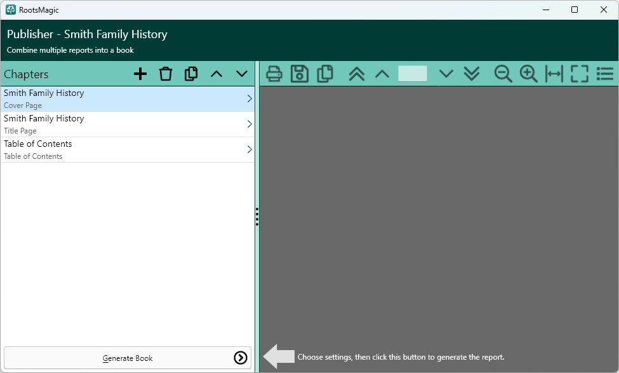619x373 pixels.
Task: Expand the Cover Page chapter settings
Action: 250,98
